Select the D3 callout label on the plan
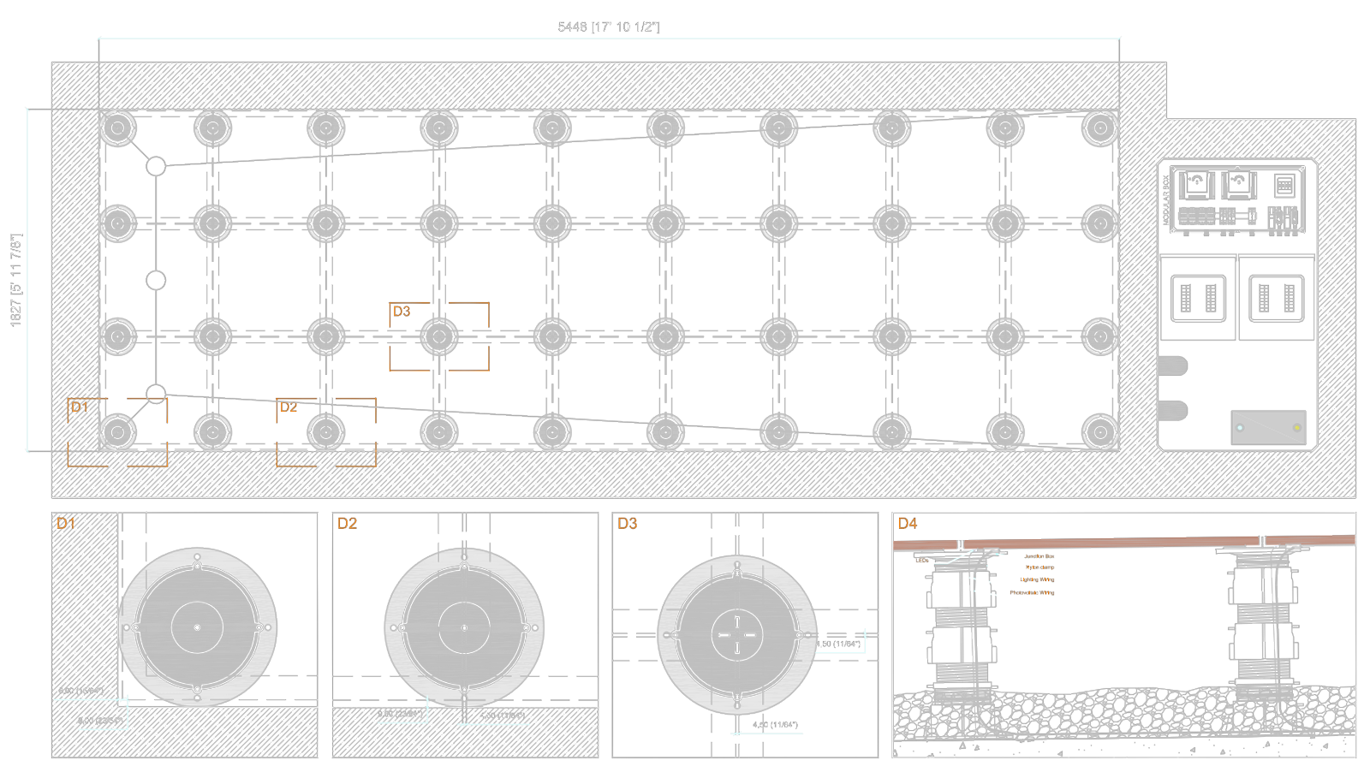The image size is (1370, 784). (x=402, y=312)
